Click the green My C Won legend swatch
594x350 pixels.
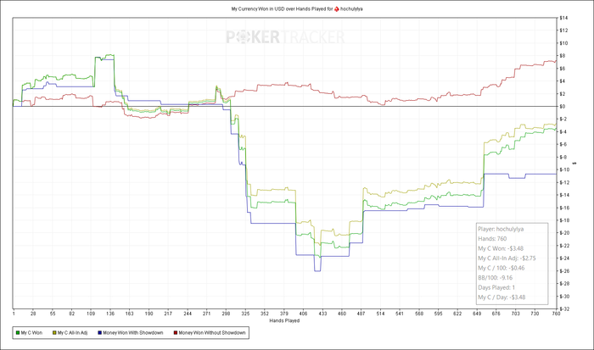[18, 332]
